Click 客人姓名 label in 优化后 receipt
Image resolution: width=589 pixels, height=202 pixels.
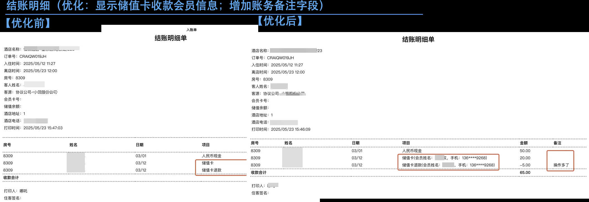[260, 86]
